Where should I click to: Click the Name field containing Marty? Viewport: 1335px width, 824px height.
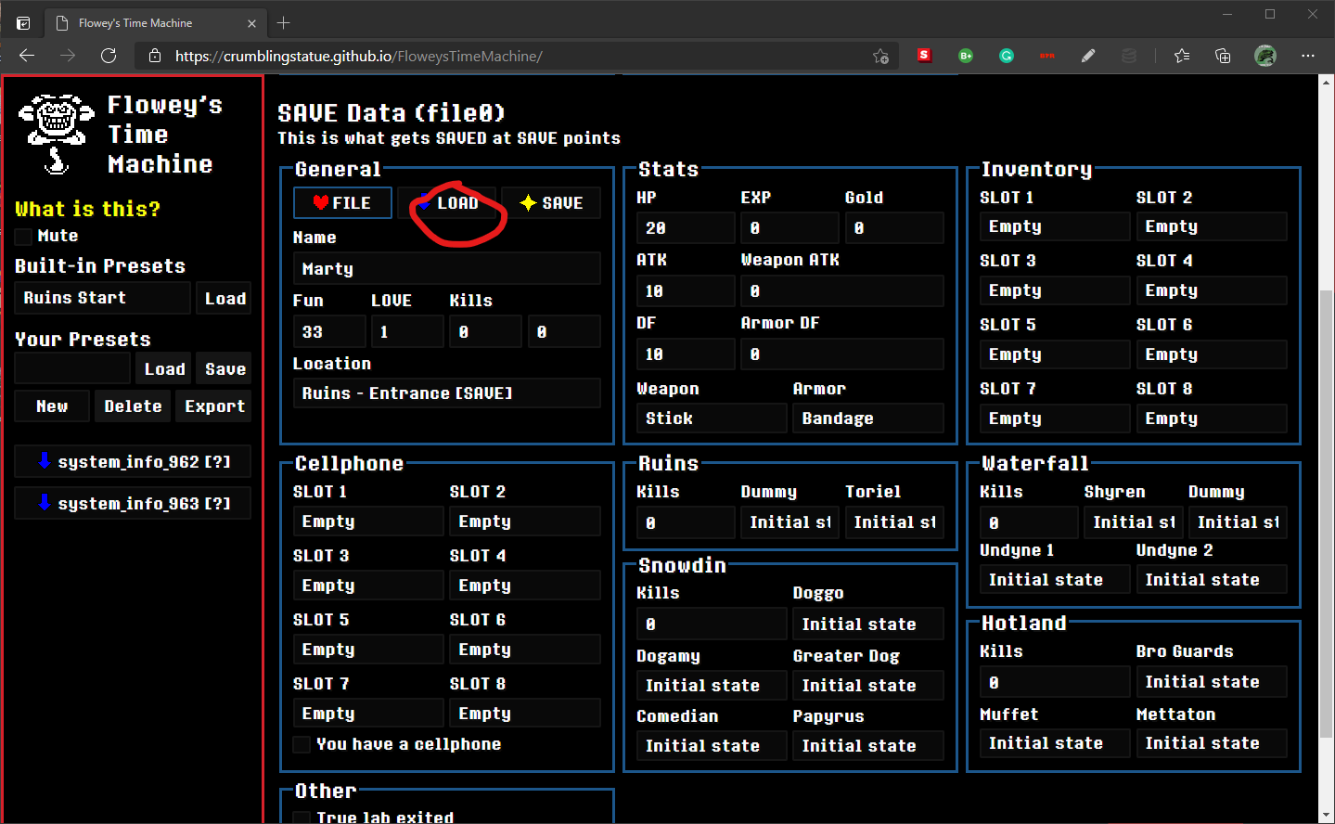pos(447,269)
